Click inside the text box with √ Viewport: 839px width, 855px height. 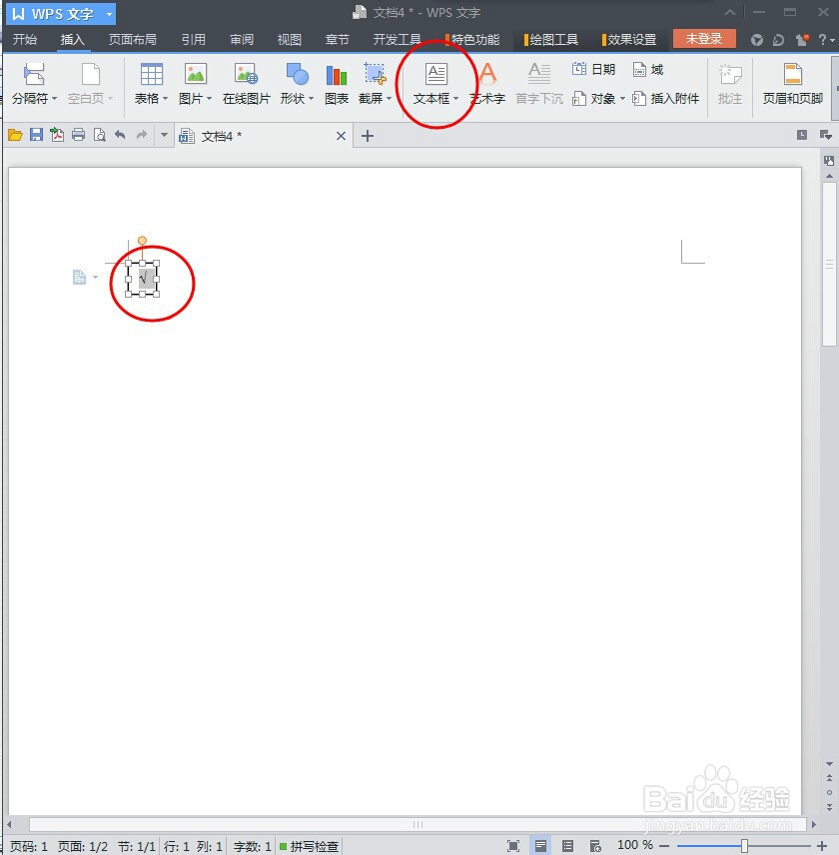click(x=143, y=279)
